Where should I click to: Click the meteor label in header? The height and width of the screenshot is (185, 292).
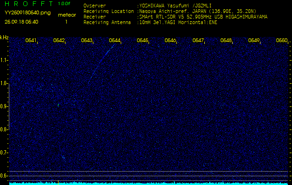tap(66, 15)
